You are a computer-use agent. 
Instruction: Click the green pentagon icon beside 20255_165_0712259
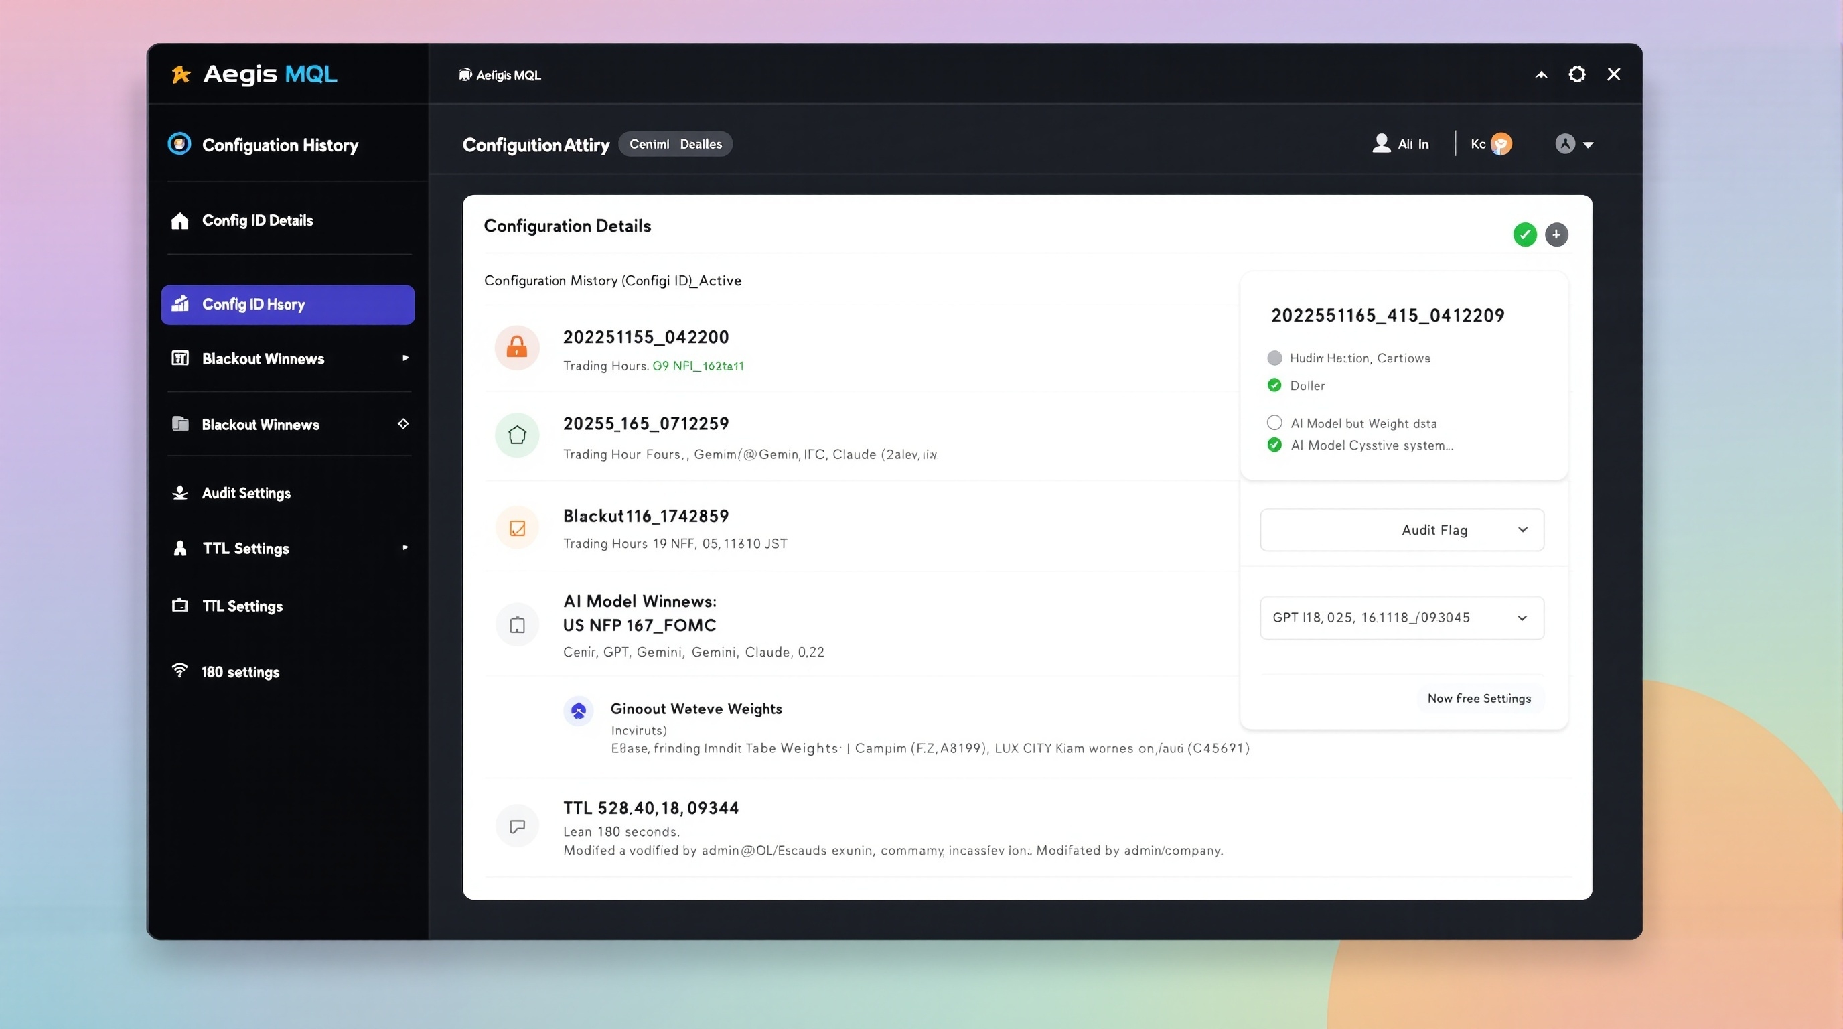click(516, 435)
